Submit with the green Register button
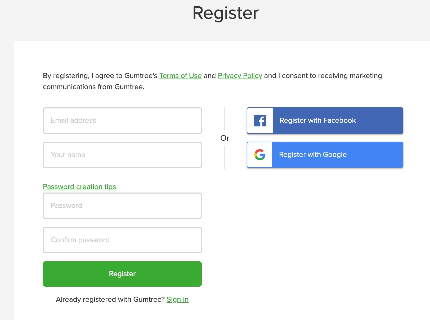Viewport: 430px width, 320px height. pos(122,274)
